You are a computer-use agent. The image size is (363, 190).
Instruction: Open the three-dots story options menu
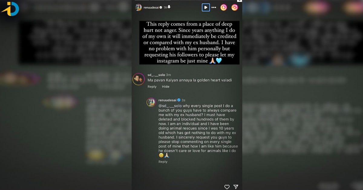coord(214,8)
